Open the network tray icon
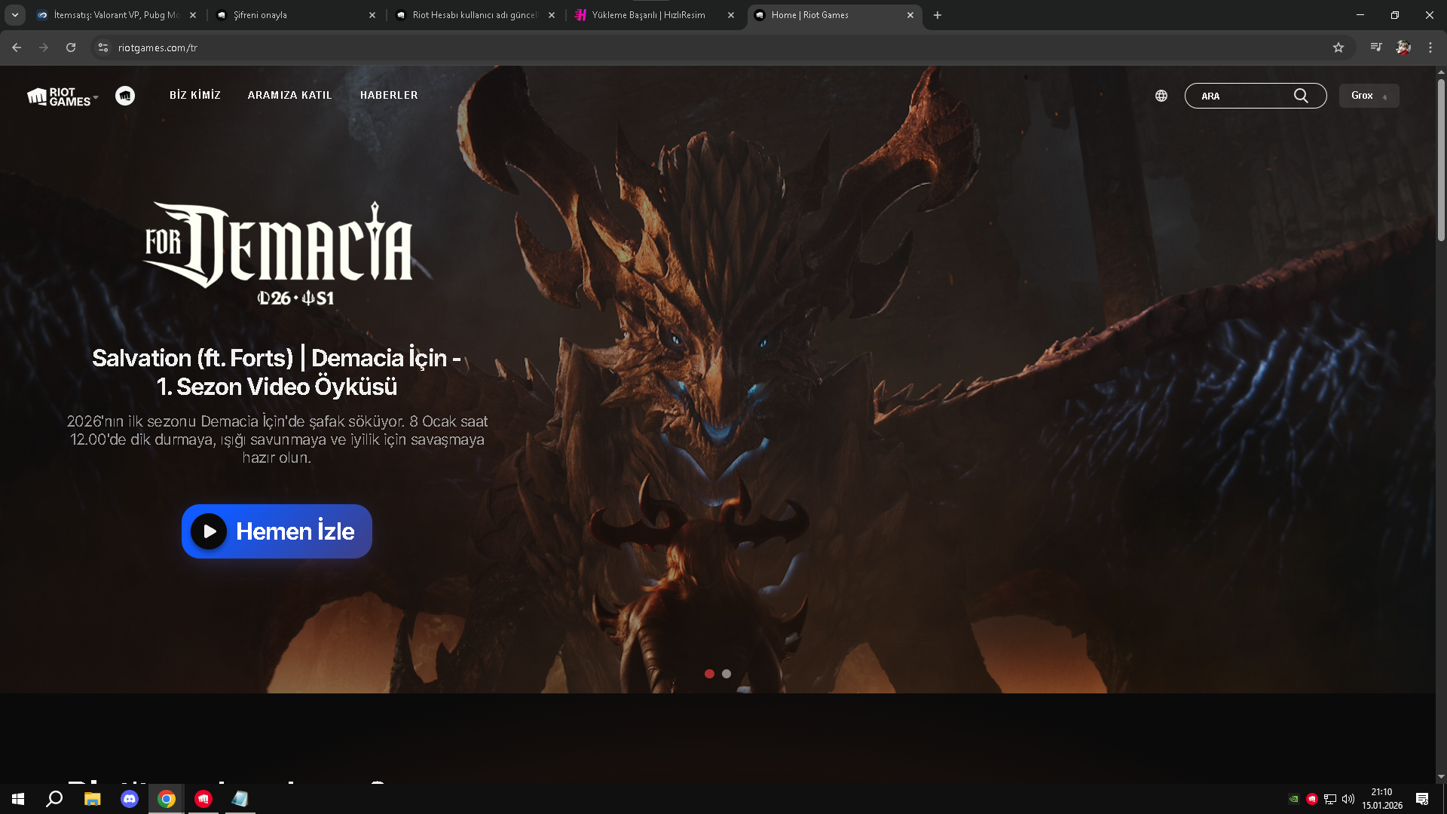Viewport: 1447px width, 814px height. pos(1330,799)
